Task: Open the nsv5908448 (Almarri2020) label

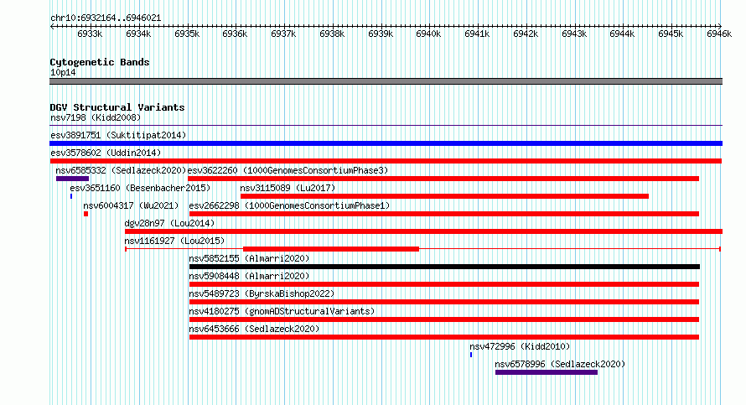Action: tap(249, 276)
